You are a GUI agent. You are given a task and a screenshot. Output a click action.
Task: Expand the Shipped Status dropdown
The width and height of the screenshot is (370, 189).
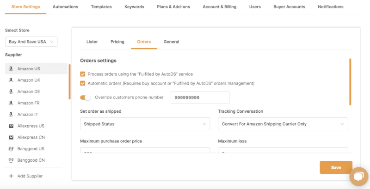(x=145, y=124)
